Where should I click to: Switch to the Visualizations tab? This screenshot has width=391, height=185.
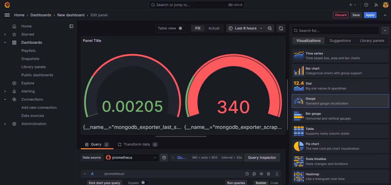point(309,41)
